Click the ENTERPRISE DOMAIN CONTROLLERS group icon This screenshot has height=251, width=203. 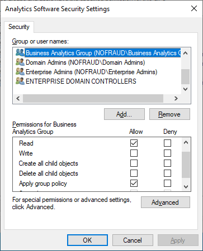pyautogui.click(x=20, y=81)
